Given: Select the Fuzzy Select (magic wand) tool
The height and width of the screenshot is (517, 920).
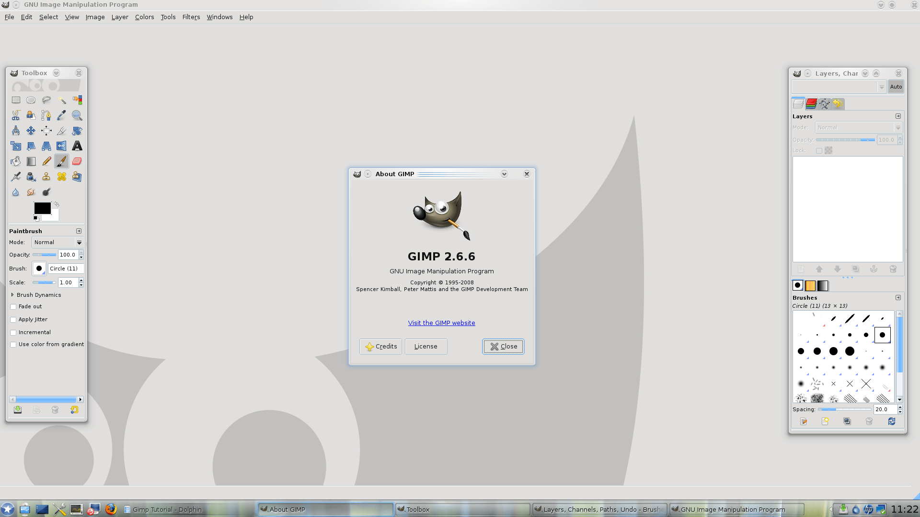Looking at the screenshot, I should [x=62, y=100].
